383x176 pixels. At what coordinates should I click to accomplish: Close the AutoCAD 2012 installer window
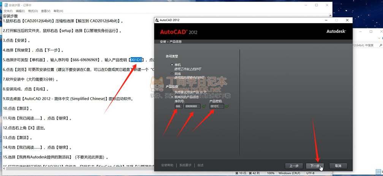pyautogui.click(x=347, y=20)
